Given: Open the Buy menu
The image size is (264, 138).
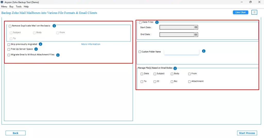Looking at the screenshot, I should coord(11,6).
